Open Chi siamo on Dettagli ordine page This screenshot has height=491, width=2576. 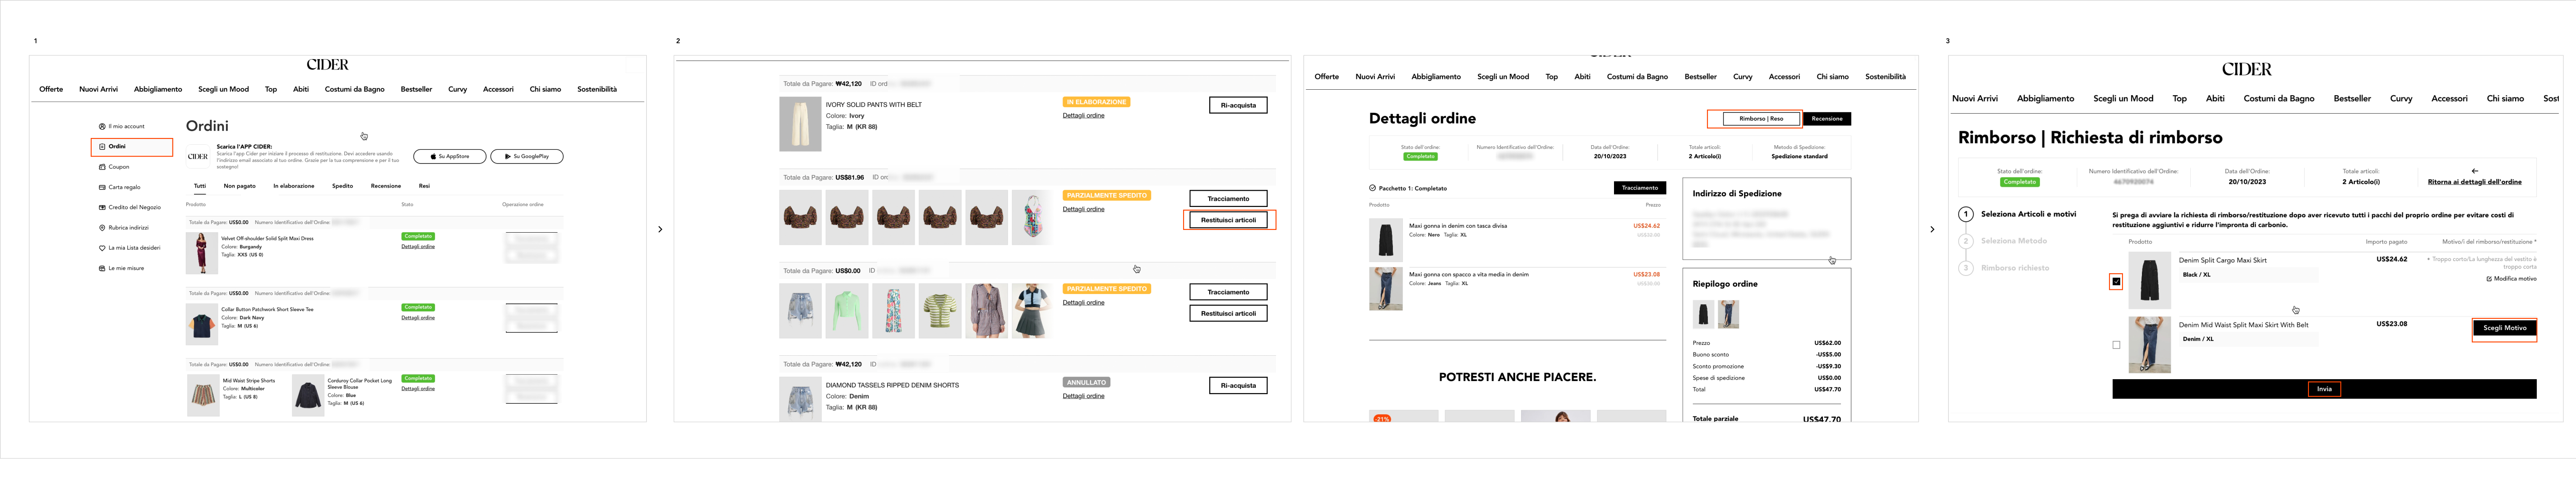1832,76
